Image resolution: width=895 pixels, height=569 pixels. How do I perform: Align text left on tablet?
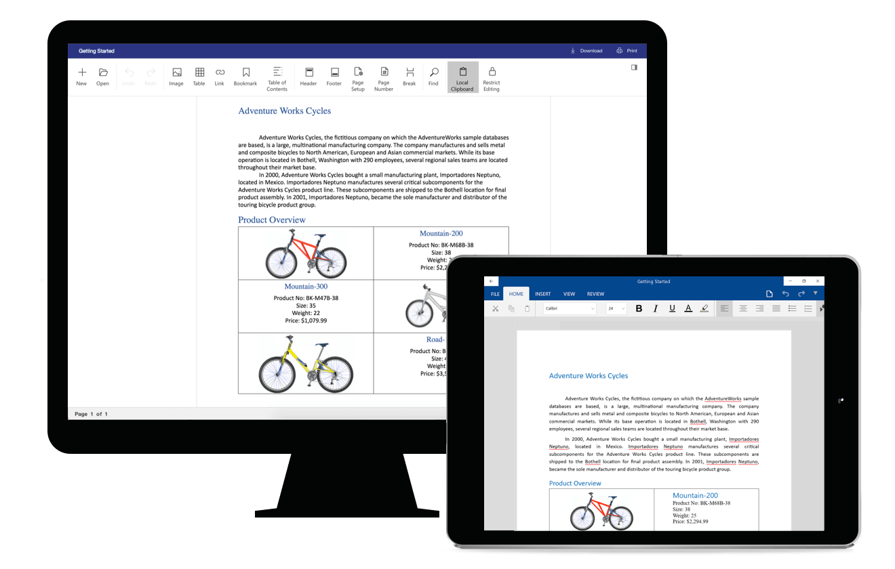pos(725,309)
